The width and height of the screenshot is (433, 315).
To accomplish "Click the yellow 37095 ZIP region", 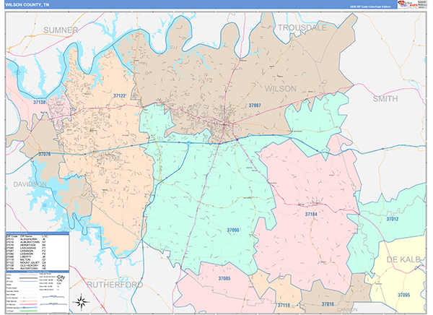I will (404, 285).
